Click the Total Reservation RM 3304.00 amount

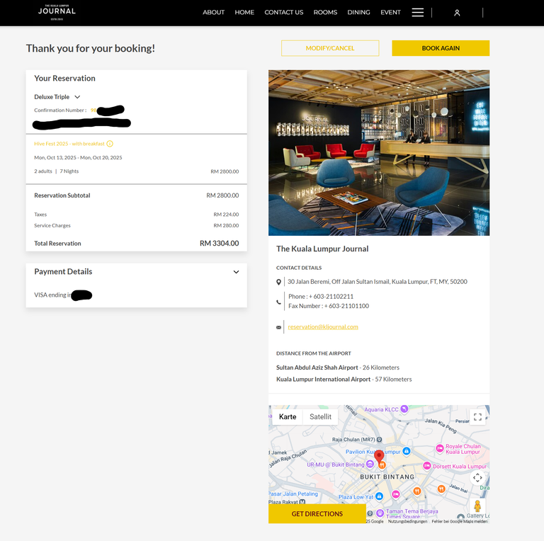pyautogui.click(x=220, y=244)
